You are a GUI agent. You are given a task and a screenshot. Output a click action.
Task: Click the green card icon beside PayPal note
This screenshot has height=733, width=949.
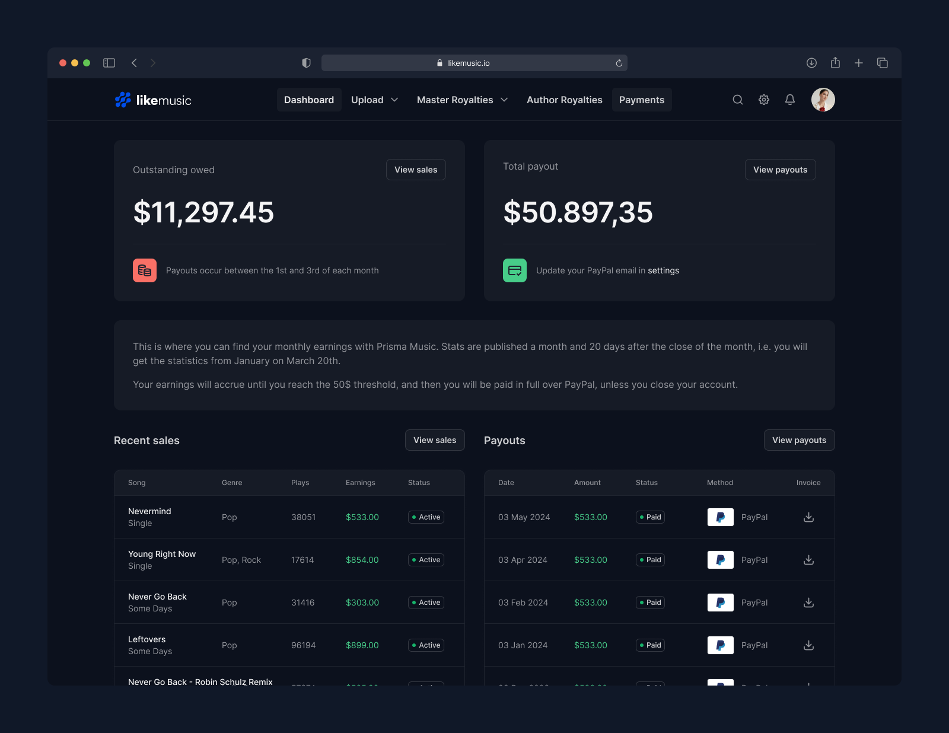point(514,270)
